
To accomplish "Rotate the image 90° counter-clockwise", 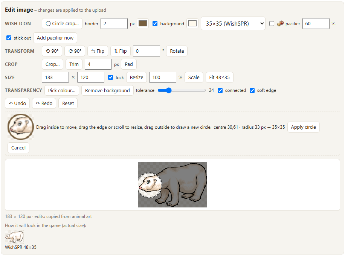I will click(52, 51).
